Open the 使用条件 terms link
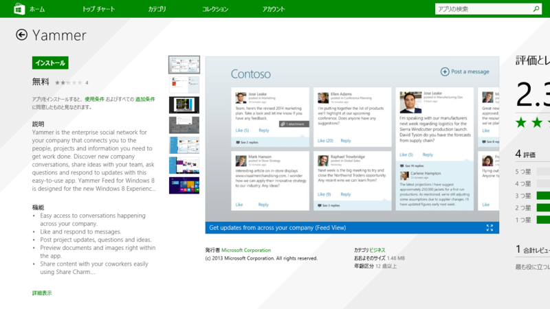The height and width of the screenshot is (309, 550). [x=94, y=99]
